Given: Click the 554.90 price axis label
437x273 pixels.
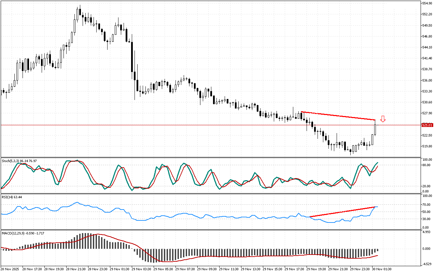Looking at the screenshot, I should coord(427,3).
